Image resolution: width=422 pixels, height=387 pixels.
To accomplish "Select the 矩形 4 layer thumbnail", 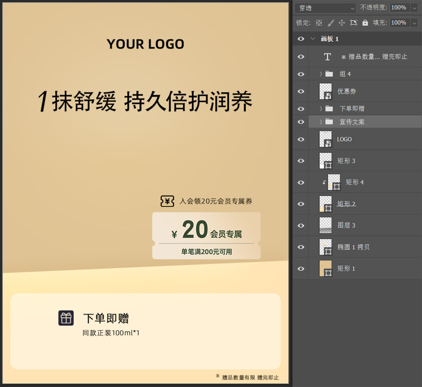I will click(x=334, y=182).
